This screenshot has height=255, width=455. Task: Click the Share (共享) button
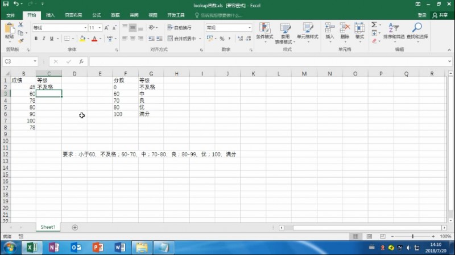coord(440,15)
